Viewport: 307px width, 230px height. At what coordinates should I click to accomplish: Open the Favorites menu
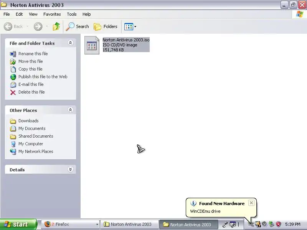[x=52, y=14]
